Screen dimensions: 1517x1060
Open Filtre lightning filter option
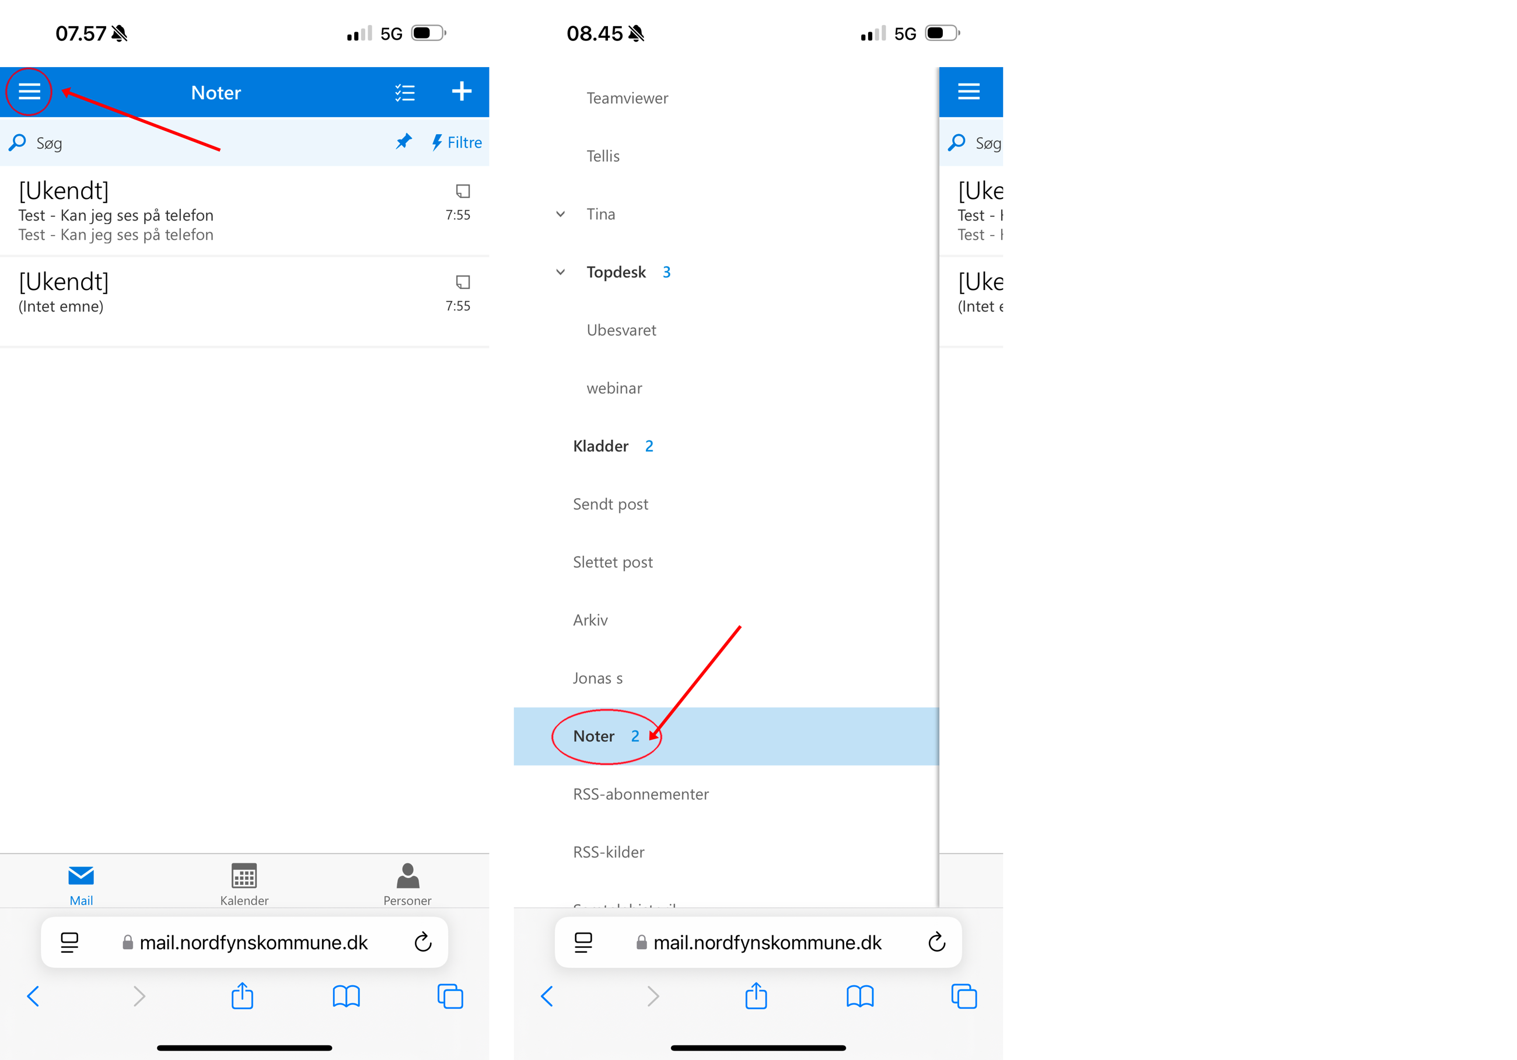456,143
